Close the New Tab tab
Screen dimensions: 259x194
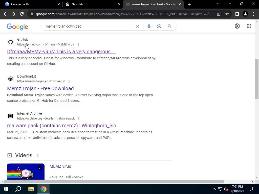(119, 4)
